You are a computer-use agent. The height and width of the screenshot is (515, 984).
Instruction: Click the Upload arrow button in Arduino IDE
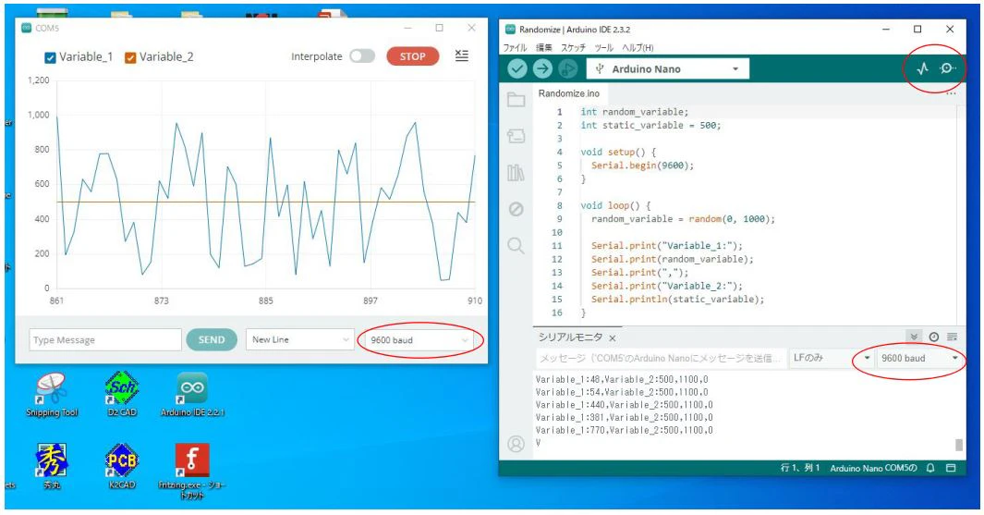coord(542,68)
